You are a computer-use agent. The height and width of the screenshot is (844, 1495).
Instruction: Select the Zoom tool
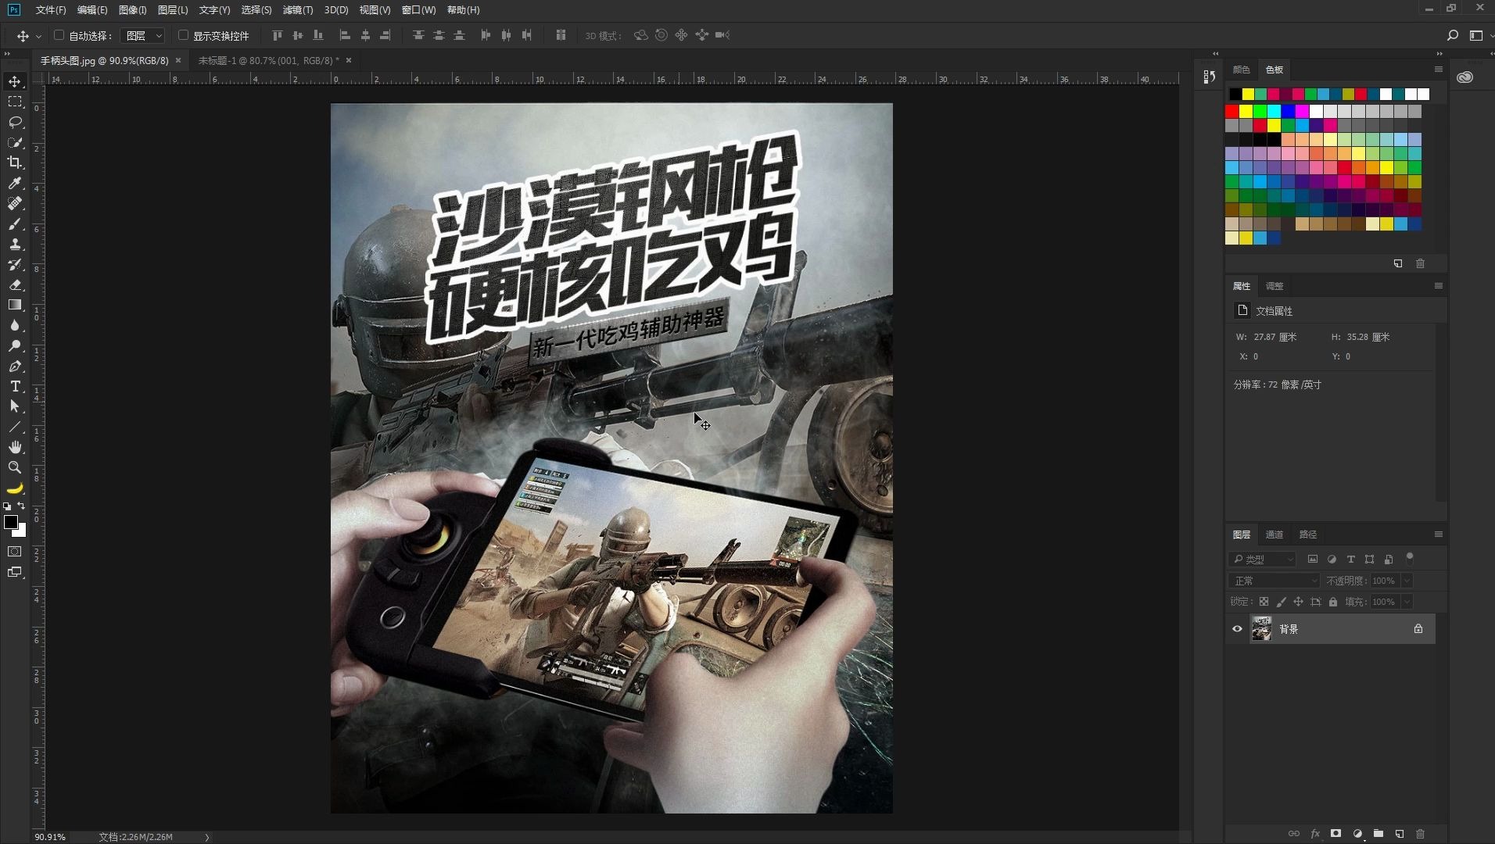[x=15, y=467]
